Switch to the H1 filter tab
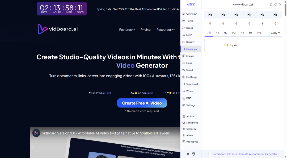The width and height of the screenshot is (287, 158). tap(217, 33)
